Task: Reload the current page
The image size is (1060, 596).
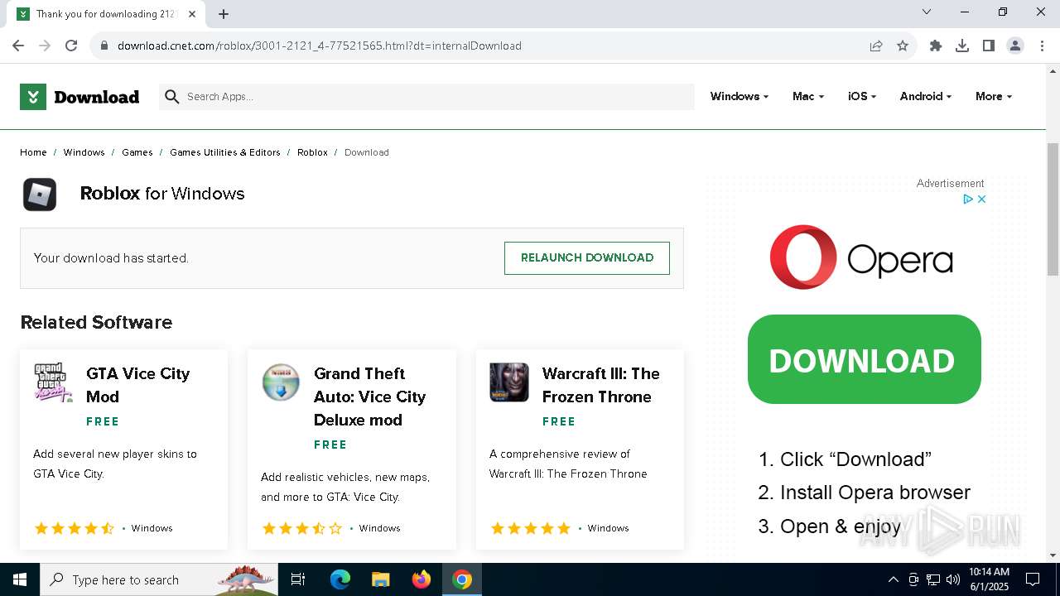Action: click(71, 46)
